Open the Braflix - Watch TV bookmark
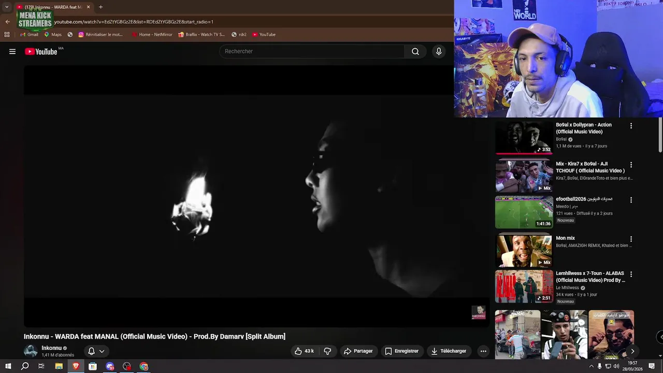The image size is (663, 373). coord(201,35)
